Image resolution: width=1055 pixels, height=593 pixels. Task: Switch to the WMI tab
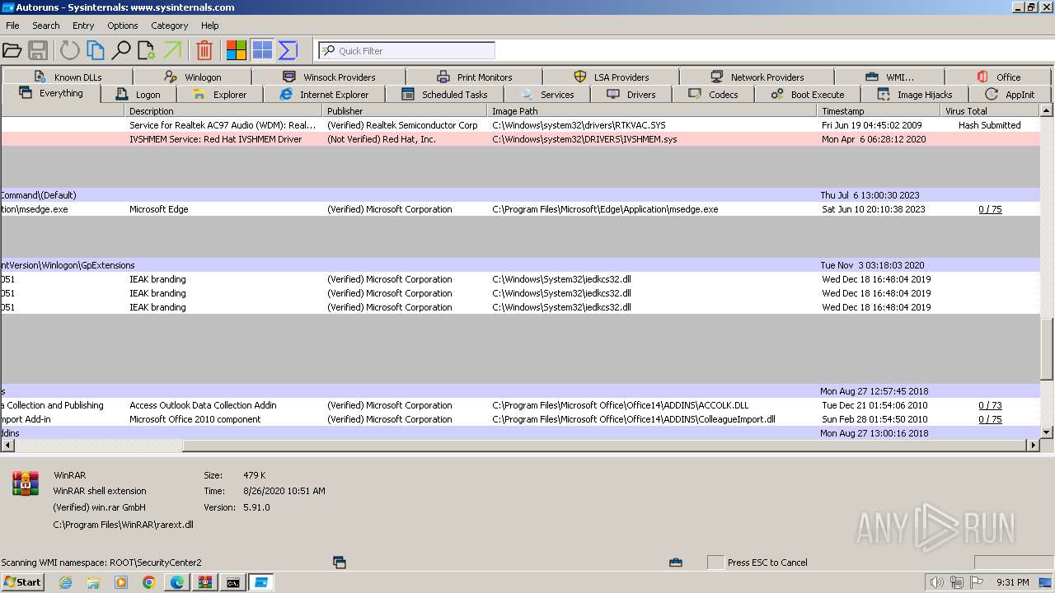889,77
